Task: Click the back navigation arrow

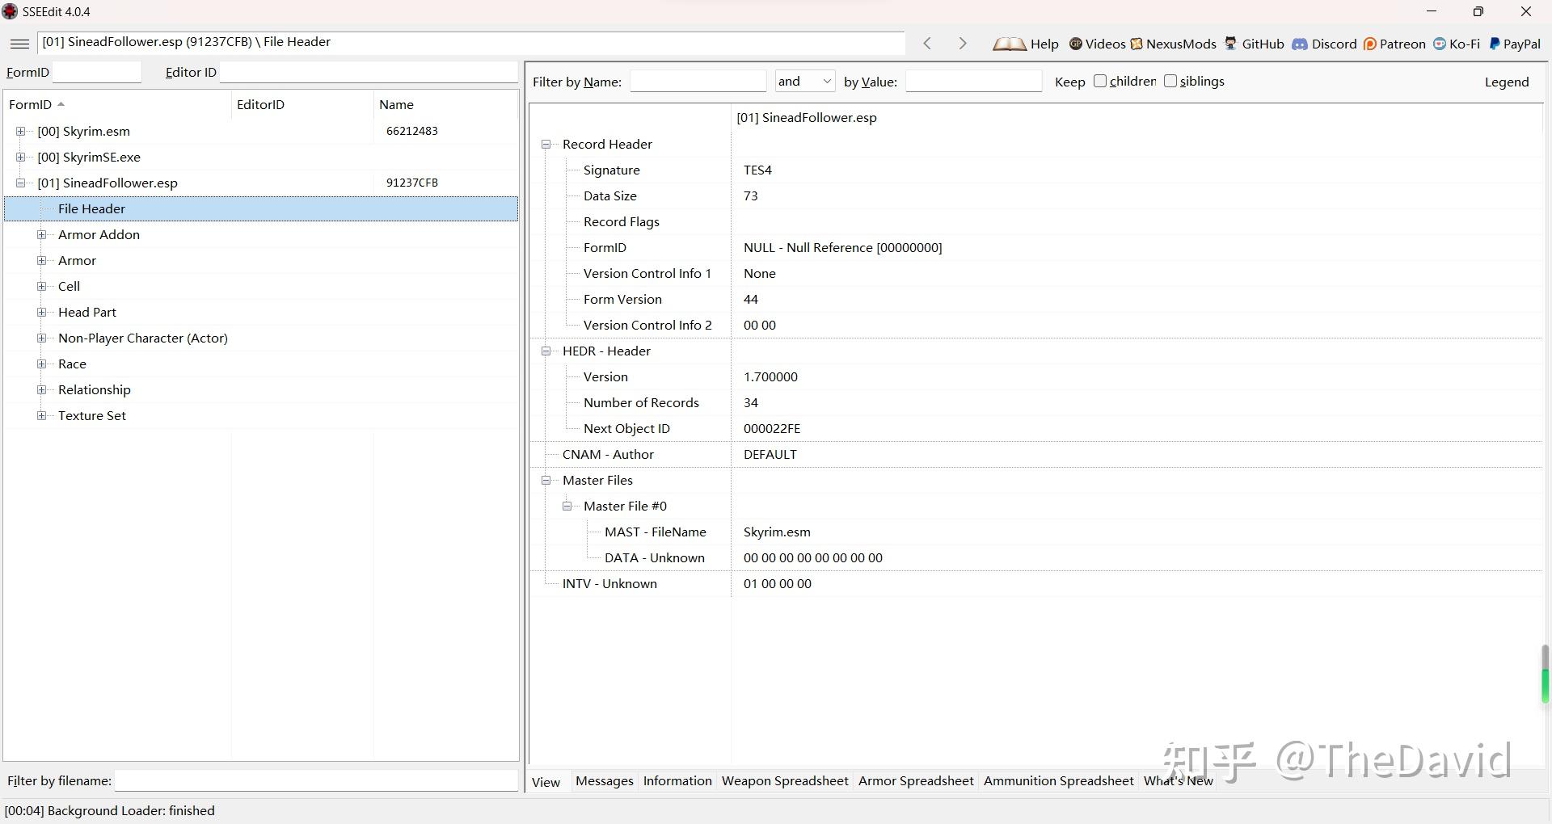Action: click(x=927, y=44)
